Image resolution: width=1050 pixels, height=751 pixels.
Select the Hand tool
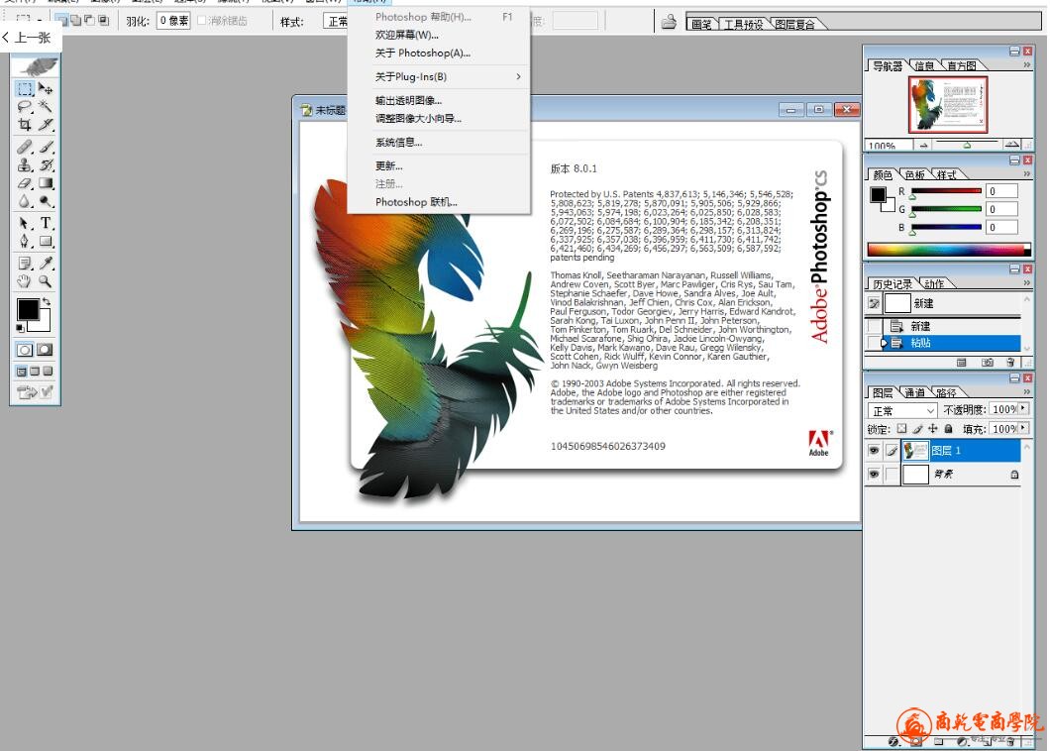(x=25, y=281)
